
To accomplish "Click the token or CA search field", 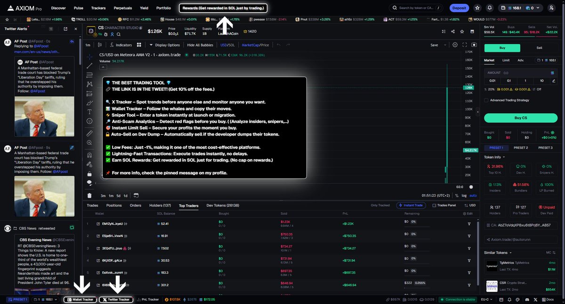I will coord(416,8).
